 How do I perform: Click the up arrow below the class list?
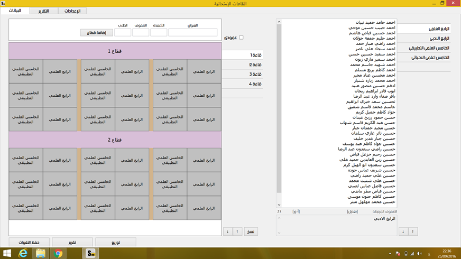pyautogui.click(x=413, y=232)
